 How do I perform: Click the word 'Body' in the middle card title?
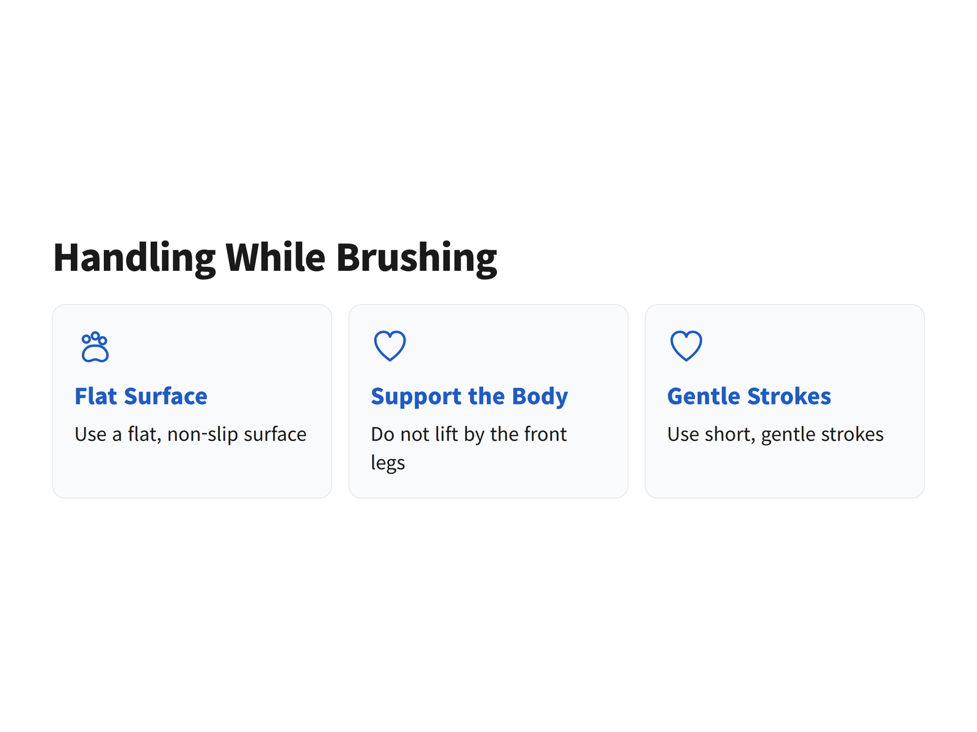click(540, 397)
